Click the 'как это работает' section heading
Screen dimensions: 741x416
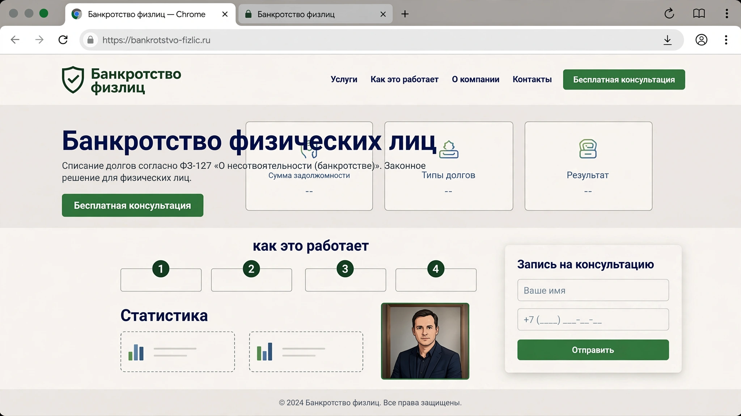310,246
